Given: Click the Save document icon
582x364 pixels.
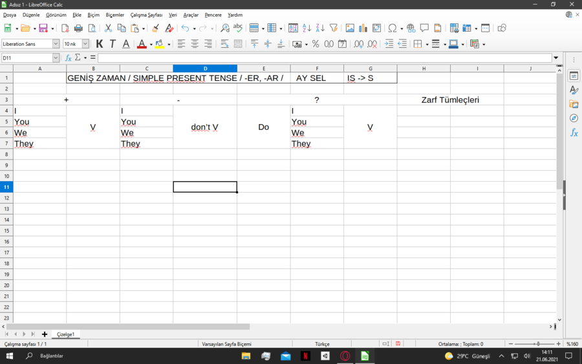Looking at the screenshot, I should pyautogui.click(x=43, y=28).
